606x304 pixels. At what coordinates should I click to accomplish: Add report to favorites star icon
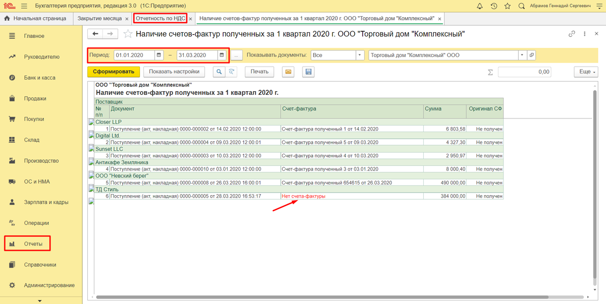coord(128,34)
